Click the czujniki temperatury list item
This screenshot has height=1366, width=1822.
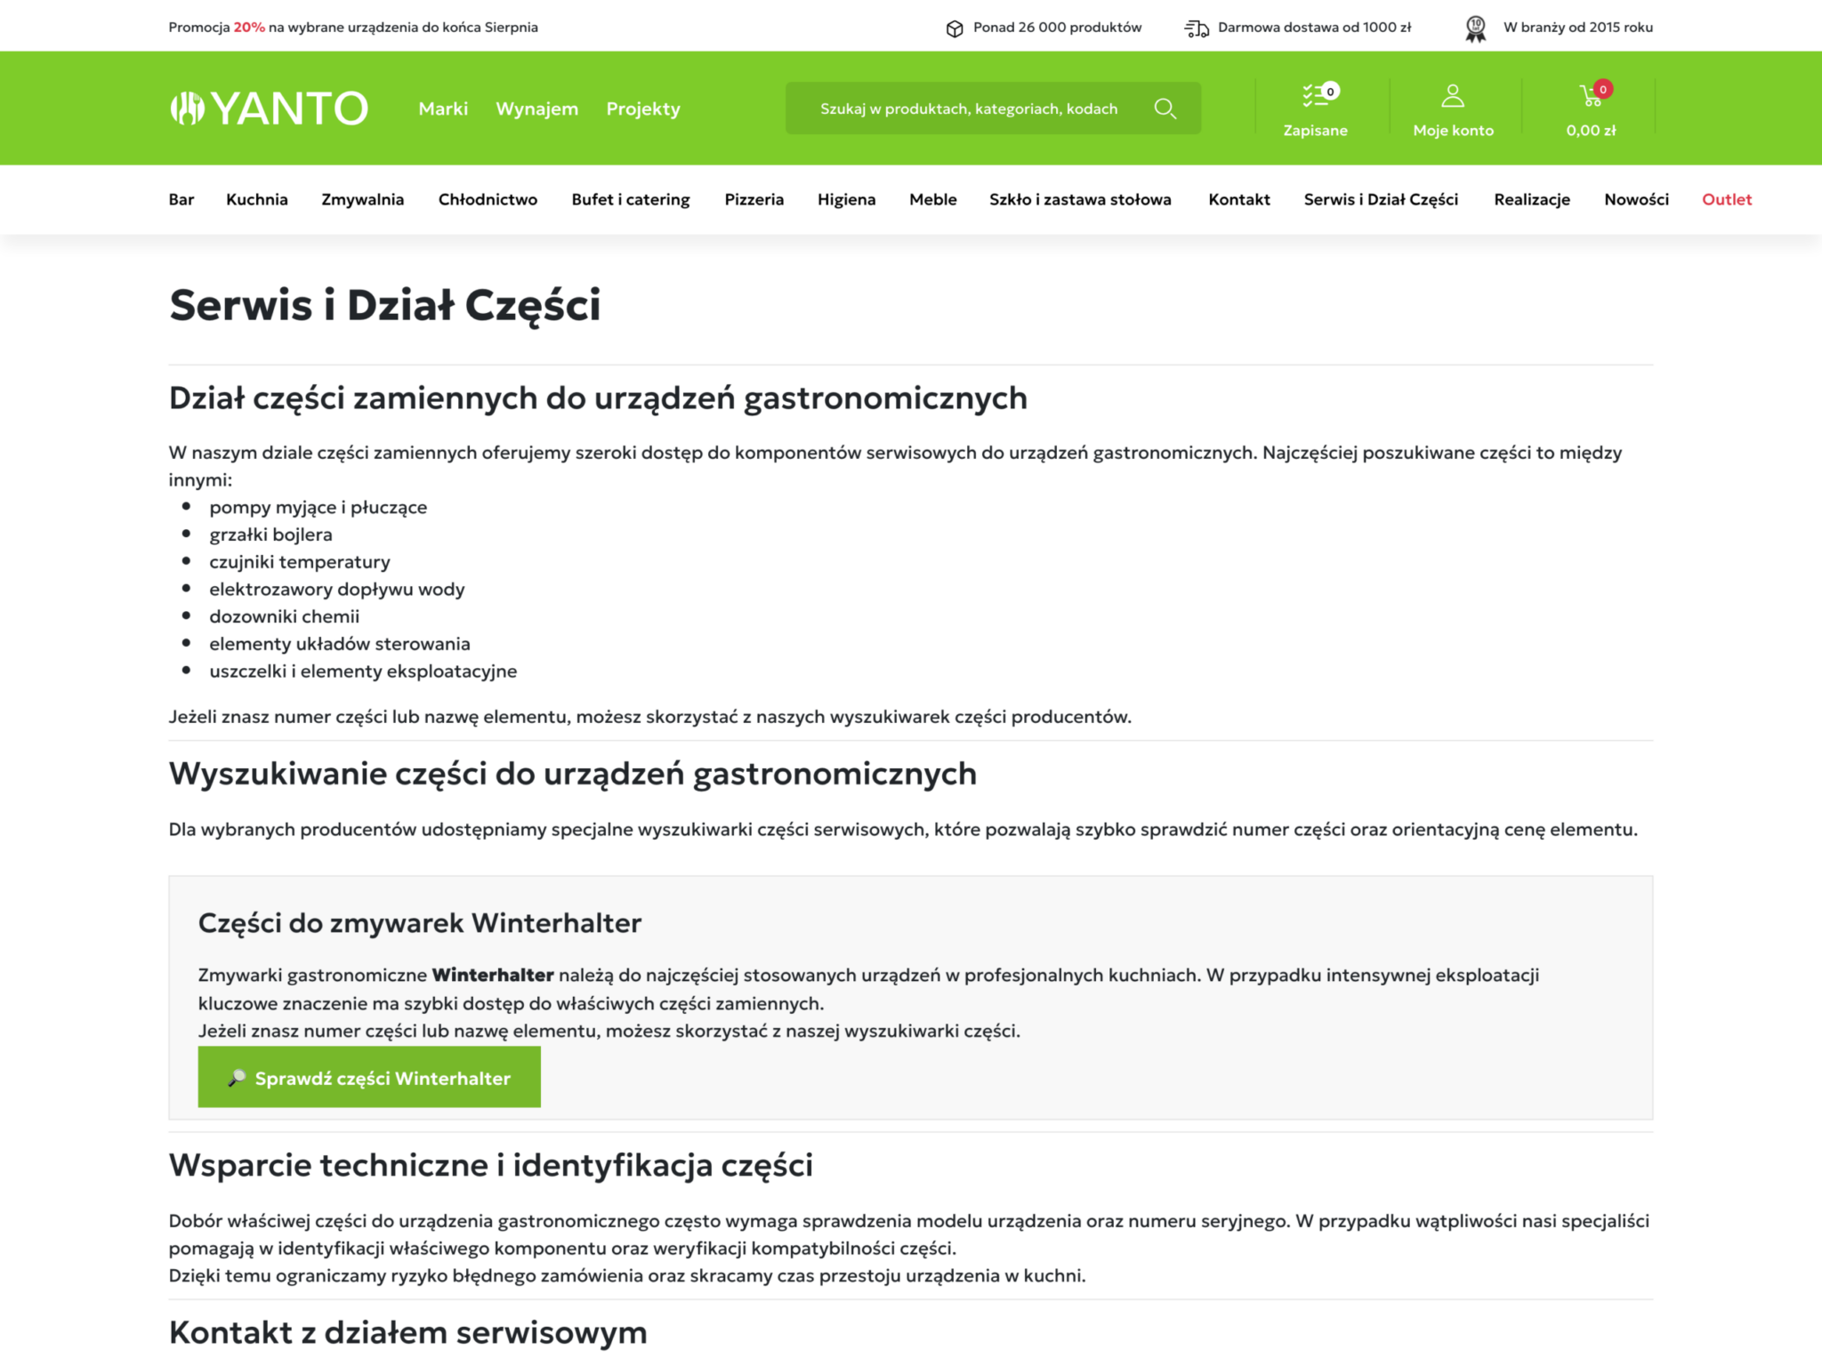(x=300, y=562)
